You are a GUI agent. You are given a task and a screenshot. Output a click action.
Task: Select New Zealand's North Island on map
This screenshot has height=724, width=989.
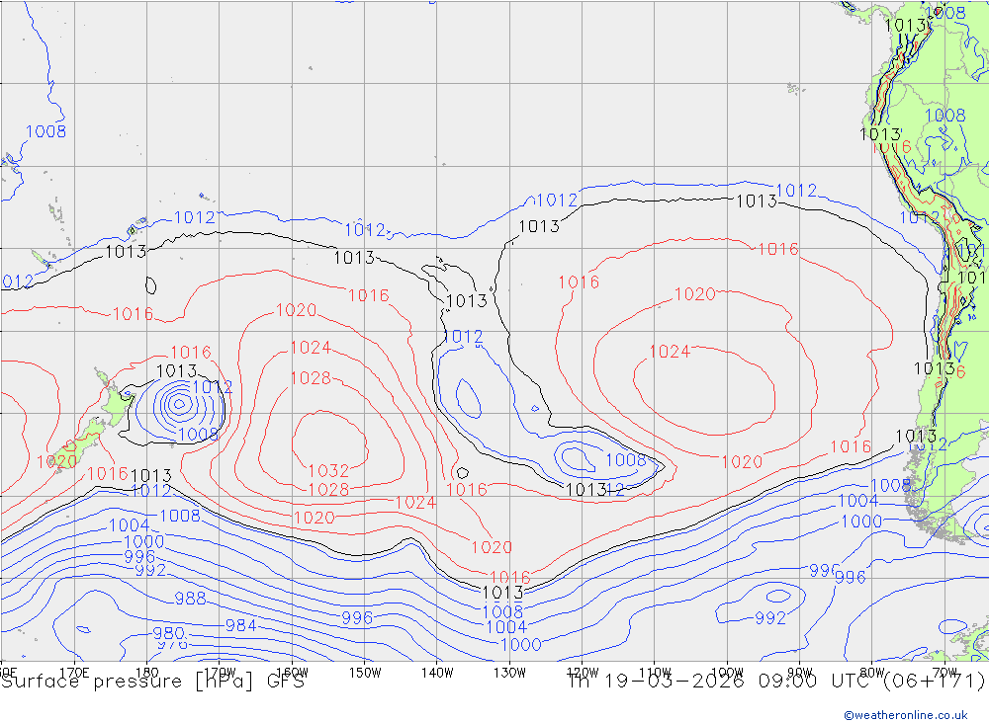tap(111, 401)
